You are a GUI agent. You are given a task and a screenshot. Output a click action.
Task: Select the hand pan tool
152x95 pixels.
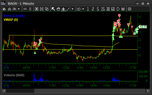pos(58,9)
